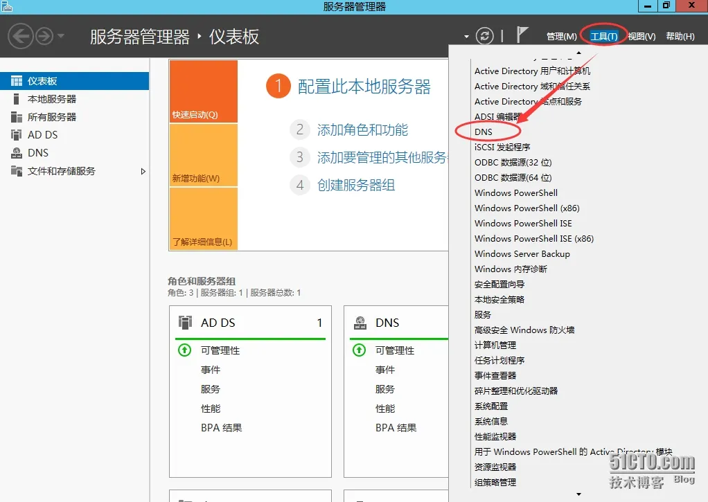Viewport: 708px width, 502px height.
Task: Open 事件 in AD DS tile
Action: [211, 370]
